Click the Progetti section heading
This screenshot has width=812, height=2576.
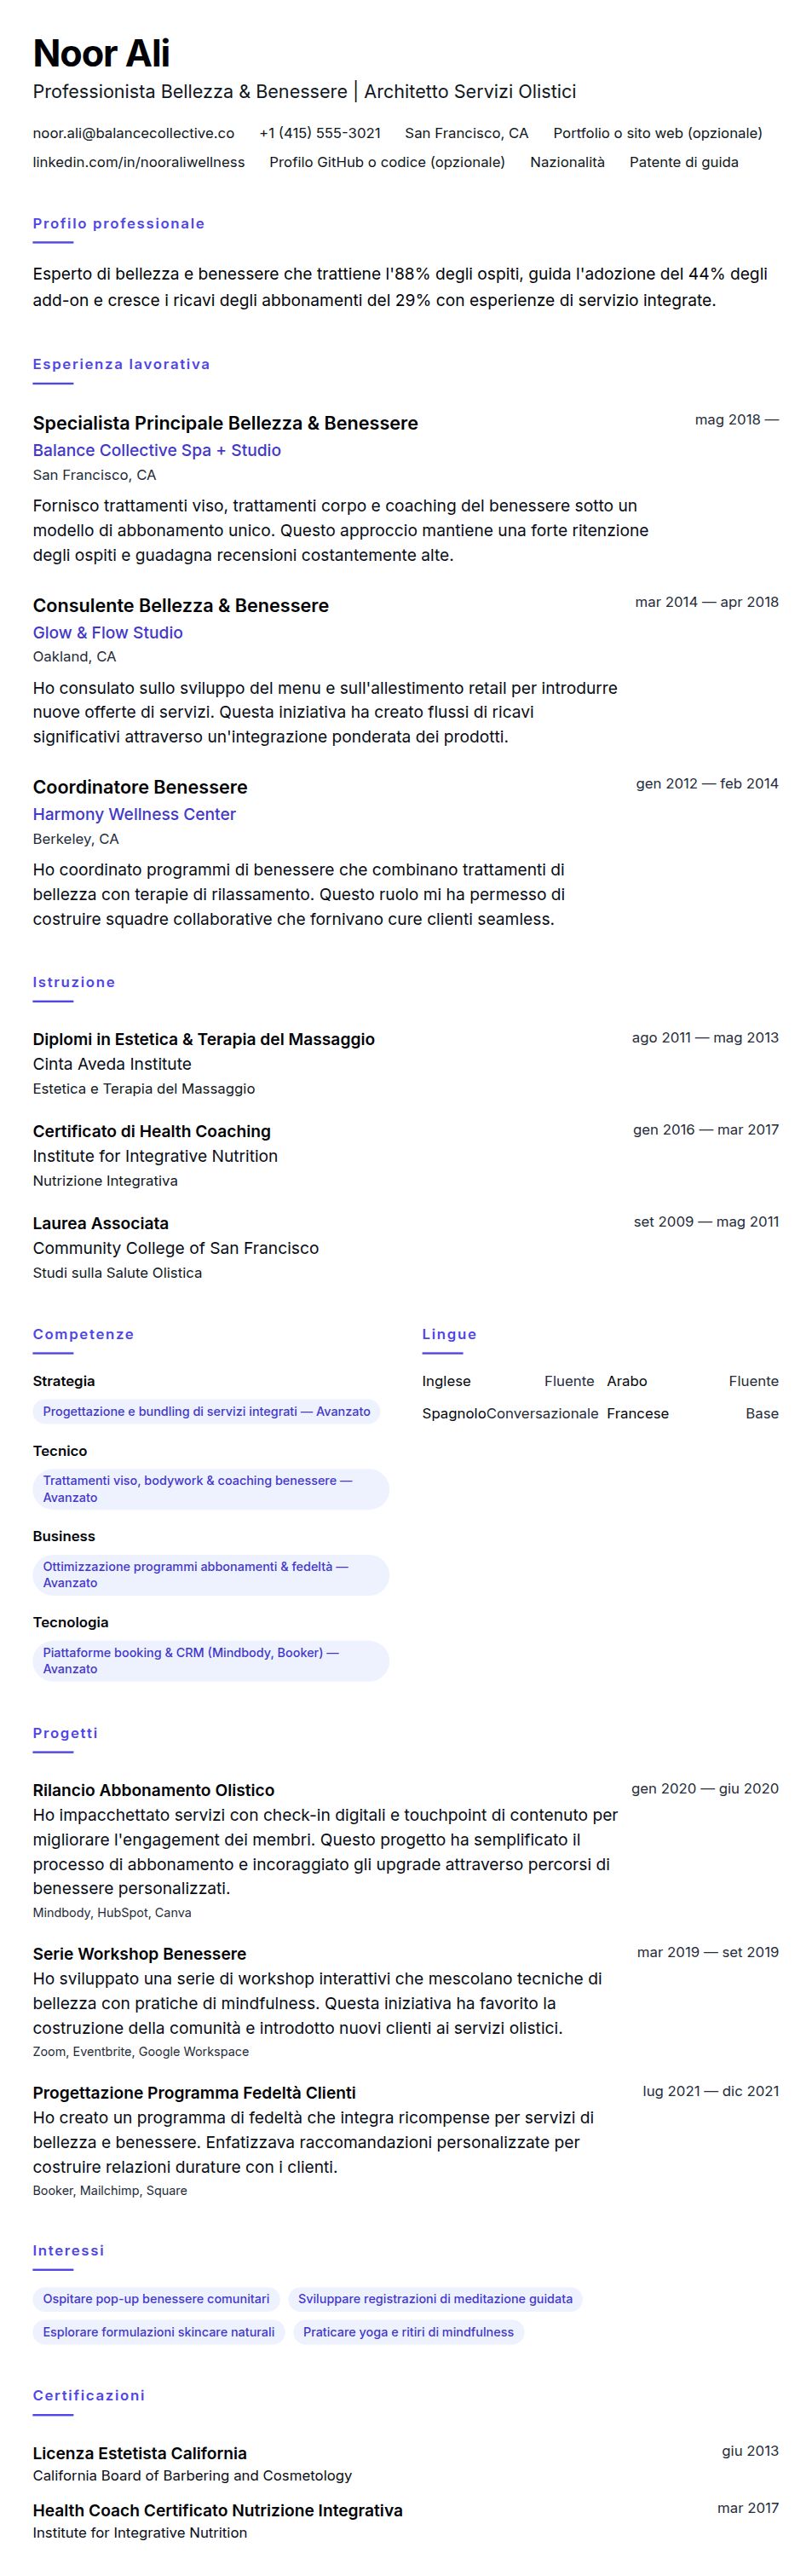click(x=65, y=1733)
